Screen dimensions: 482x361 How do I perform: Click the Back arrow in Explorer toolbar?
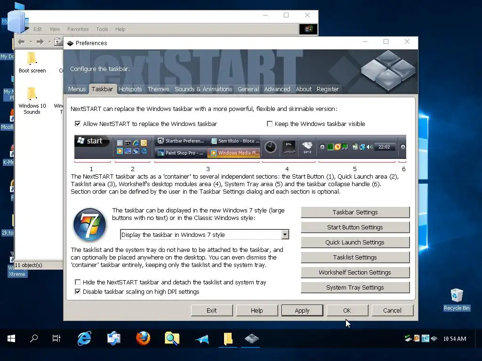[x=21, y=42]
